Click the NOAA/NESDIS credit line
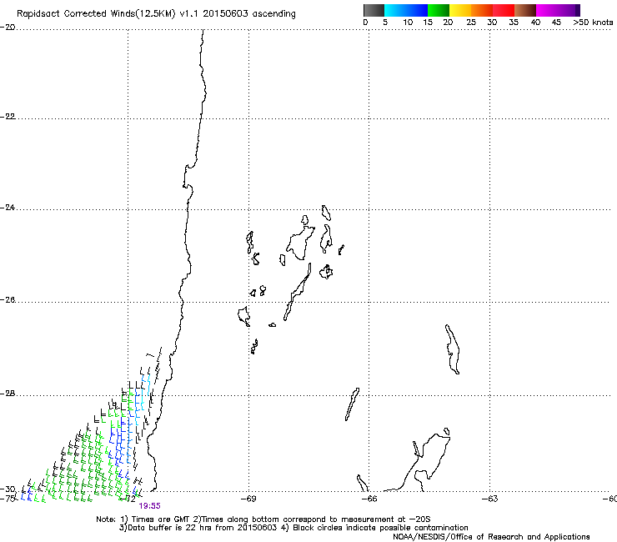 (x=491, y=537)
